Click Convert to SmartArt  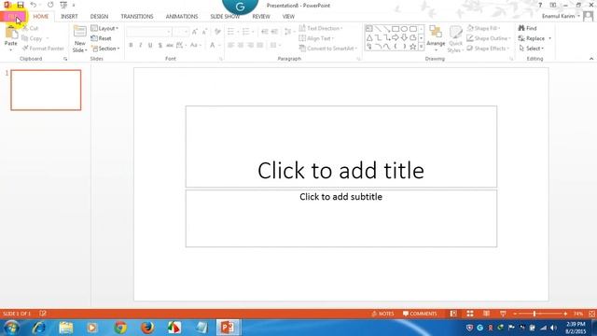pyautogui.click(x=328, y=49)
